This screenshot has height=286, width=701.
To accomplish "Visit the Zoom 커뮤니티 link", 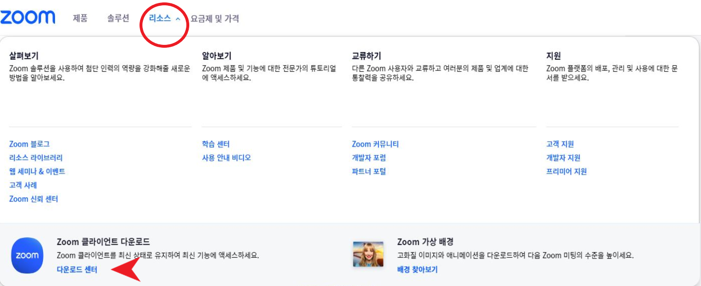I will click(x=376, y=144).
